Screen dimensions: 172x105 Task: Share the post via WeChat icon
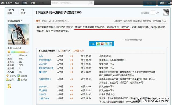pos(98,44)
